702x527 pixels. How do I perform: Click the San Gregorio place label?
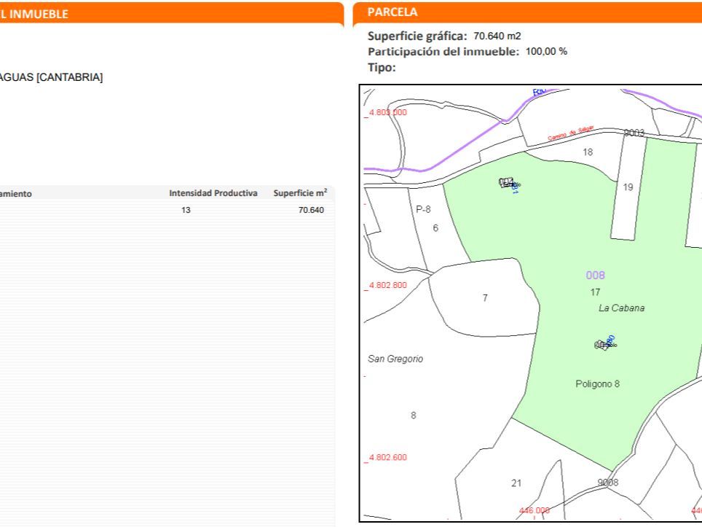pos(395,359)
